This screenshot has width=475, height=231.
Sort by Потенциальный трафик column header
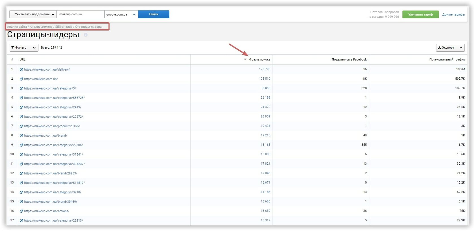point(447,60)
